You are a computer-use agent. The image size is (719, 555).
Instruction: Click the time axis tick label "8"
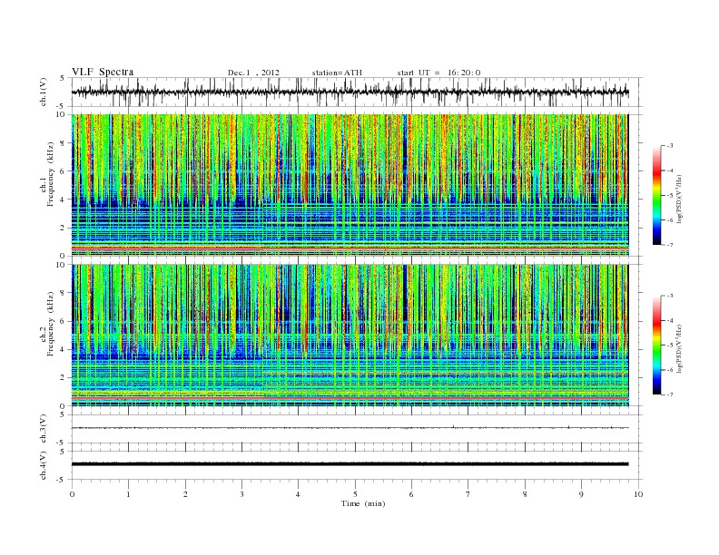coord(525,494)
